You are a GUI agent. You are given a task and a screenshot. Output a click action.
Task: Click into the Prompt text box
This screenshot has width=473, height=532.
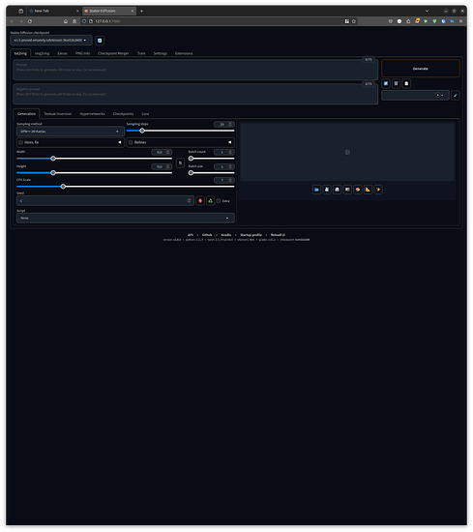pyautogui.click(x=195, y=70)
